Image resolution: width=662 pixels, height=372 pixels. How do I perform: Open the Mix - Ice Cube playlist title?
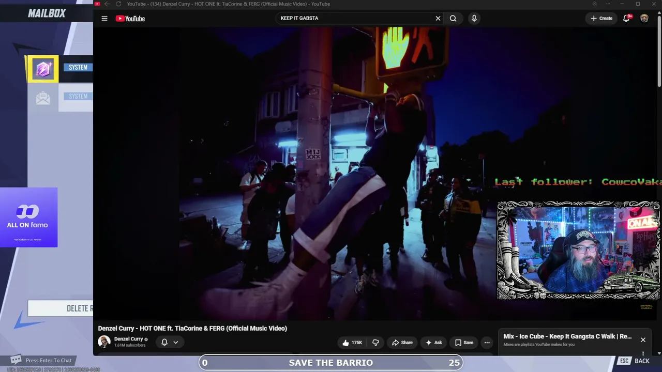coord(567,336)
